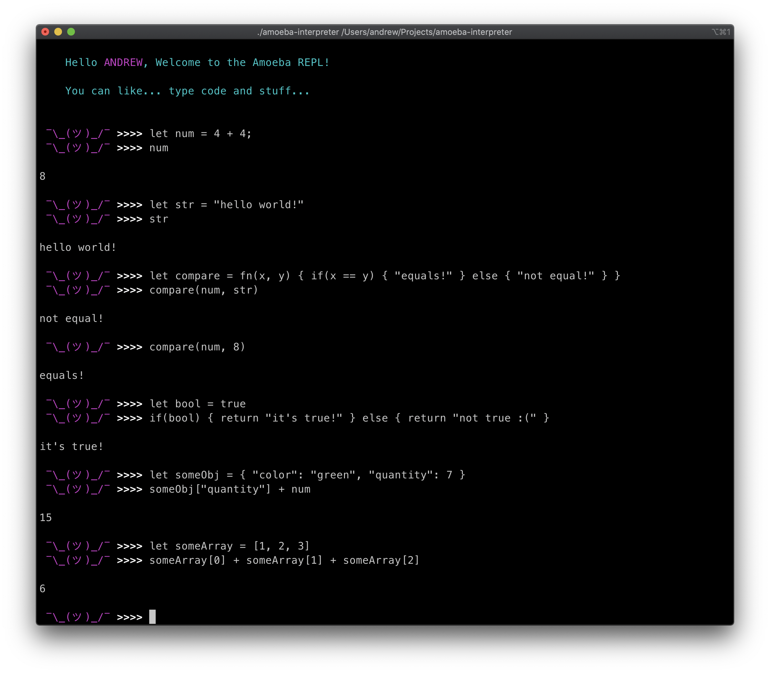Viewport: 770px width, 673px height.
Task: Click the yellow minimize window button
Action: click(58, 32)
